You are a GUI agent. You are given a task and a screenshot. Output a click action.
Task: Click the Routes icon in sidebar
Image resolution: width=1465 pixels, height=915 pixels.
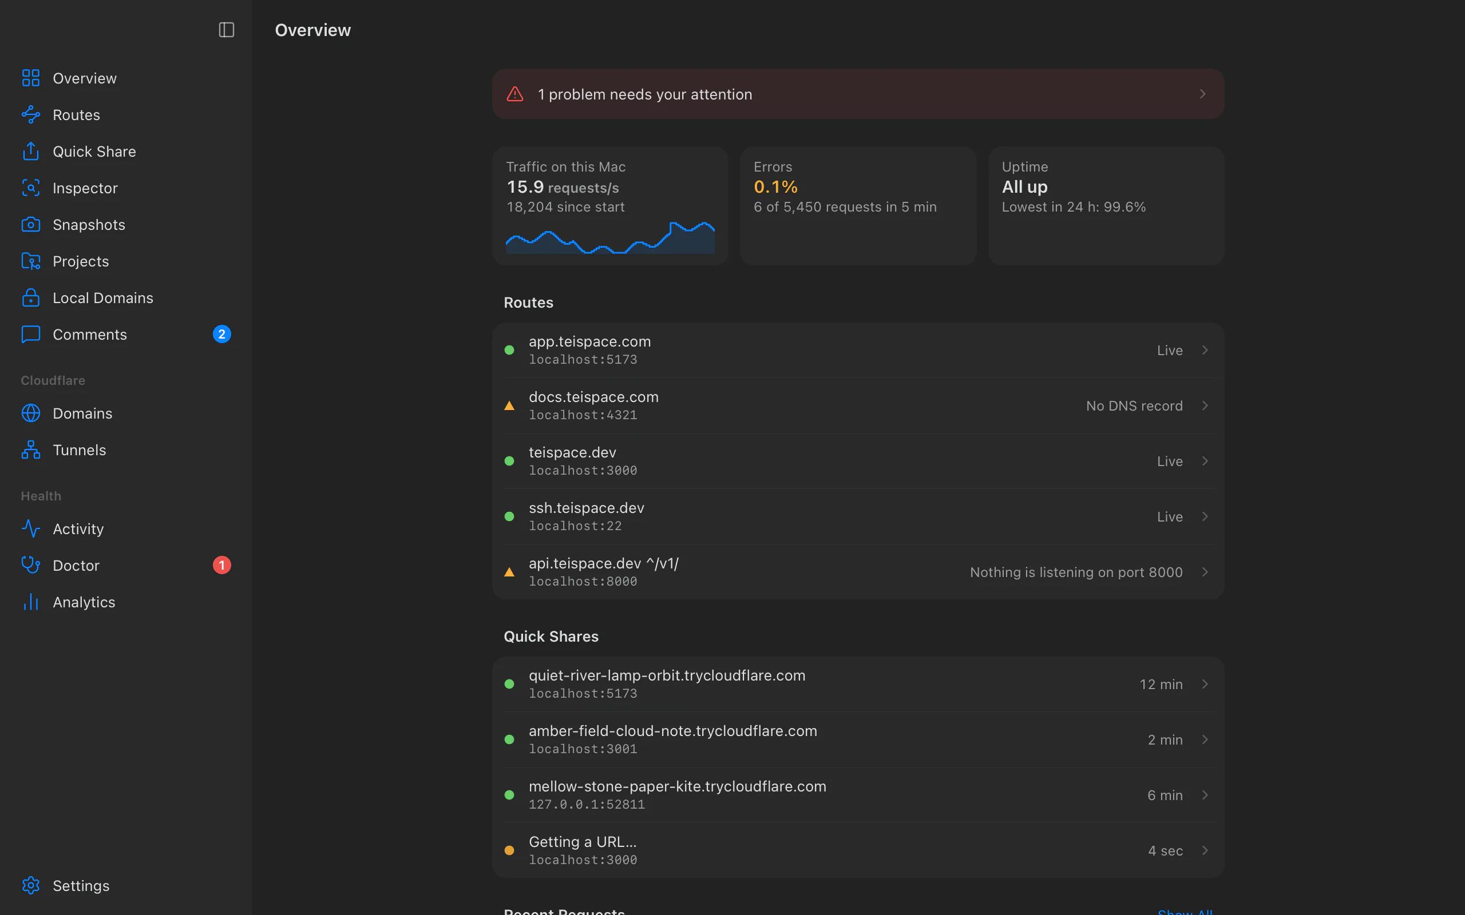(x=31, y=114)
